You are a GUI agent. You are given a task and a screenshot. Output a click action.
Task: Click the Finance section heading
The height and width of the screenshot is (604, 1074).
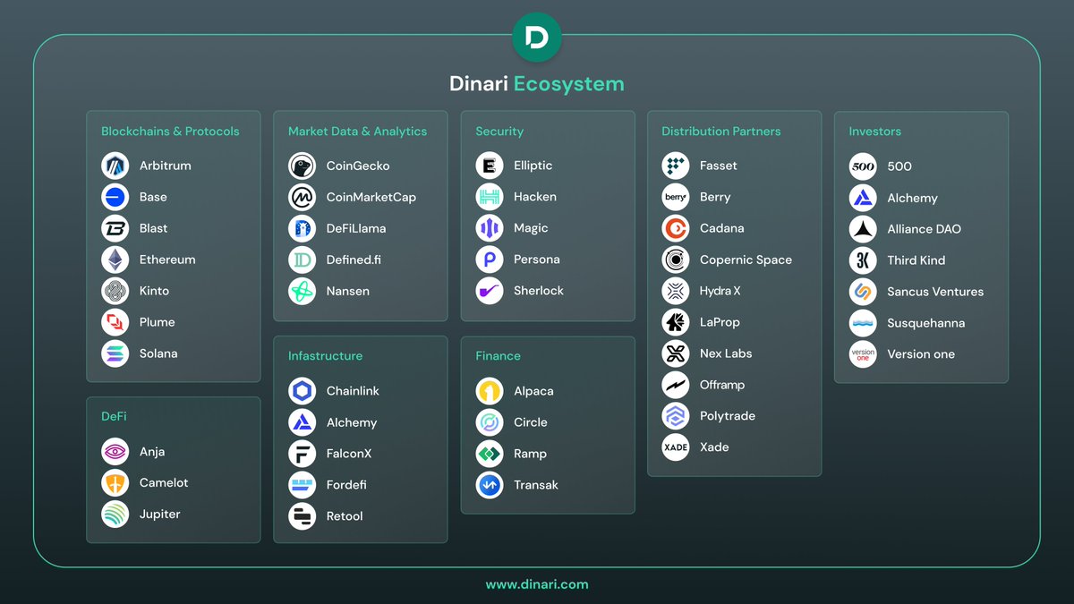[498, 356]
